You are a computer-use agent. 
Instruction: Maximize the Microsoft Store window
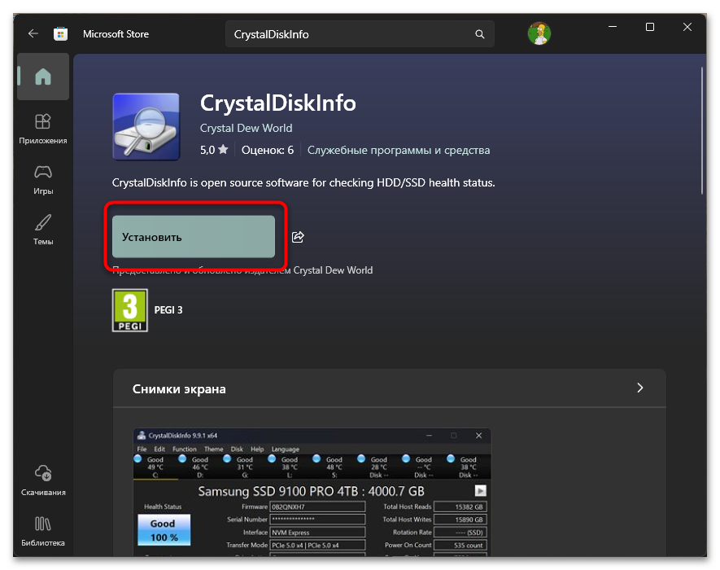pos(650,27)
